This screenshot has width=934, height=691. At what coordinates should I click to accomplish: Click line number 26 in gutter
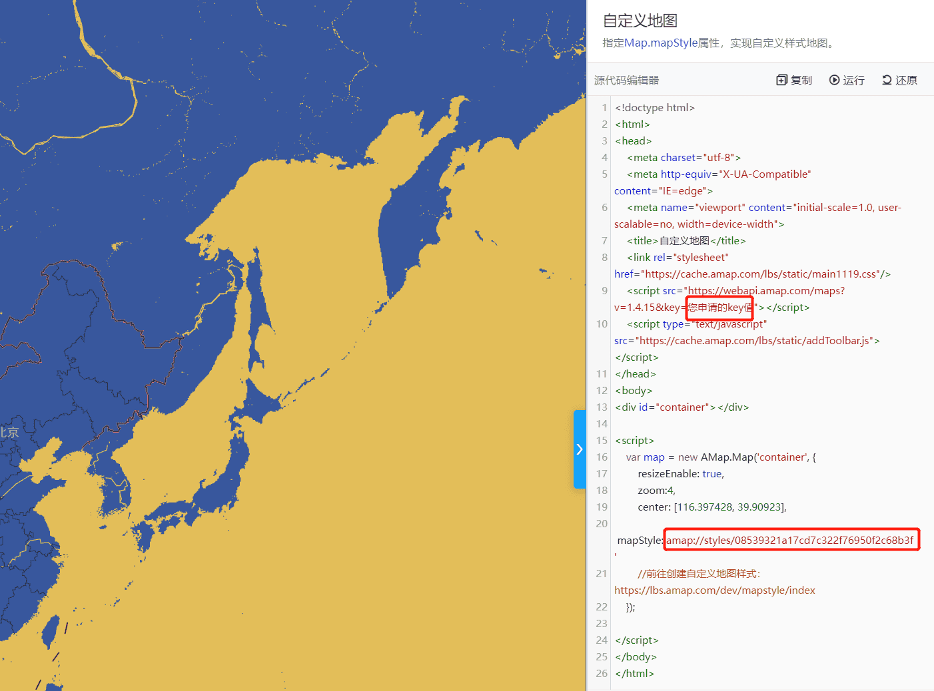pyautogui.click(x=602, y=673)
